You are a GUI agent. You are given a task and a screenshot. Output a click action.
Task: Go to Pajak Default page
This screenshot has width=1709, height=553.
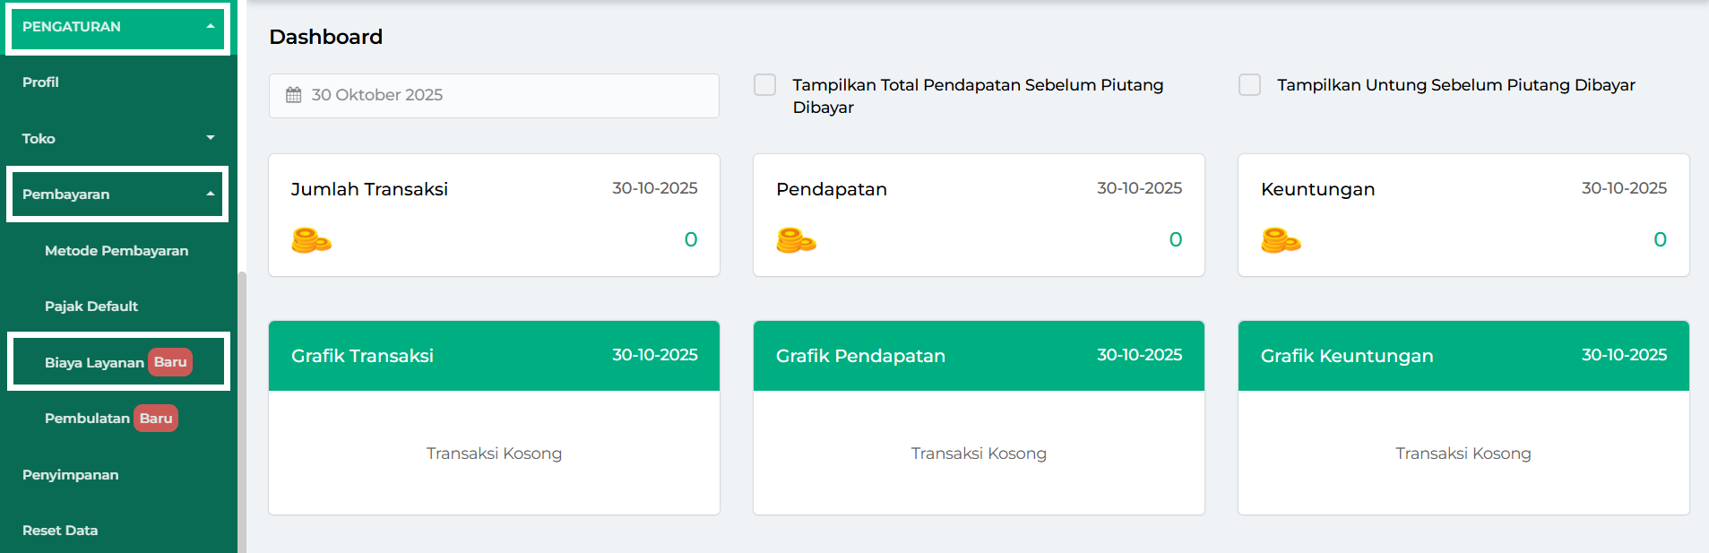point(91,307)
